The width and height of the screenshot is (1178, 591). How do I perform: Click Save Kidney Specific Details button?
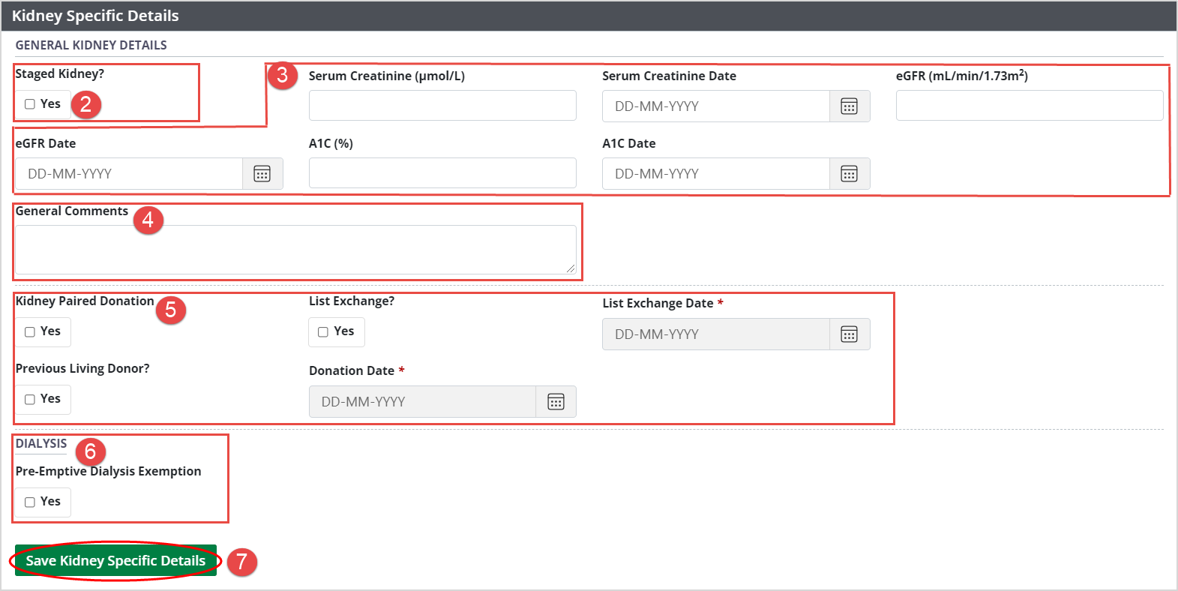click(x=115, y=560)
